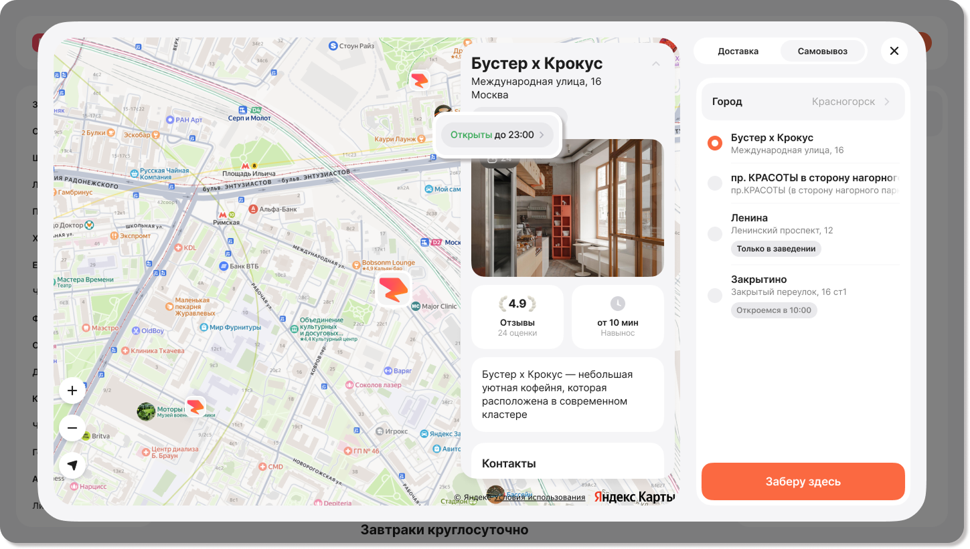Select the РАН Арт marker

click(x=170, y=120)
